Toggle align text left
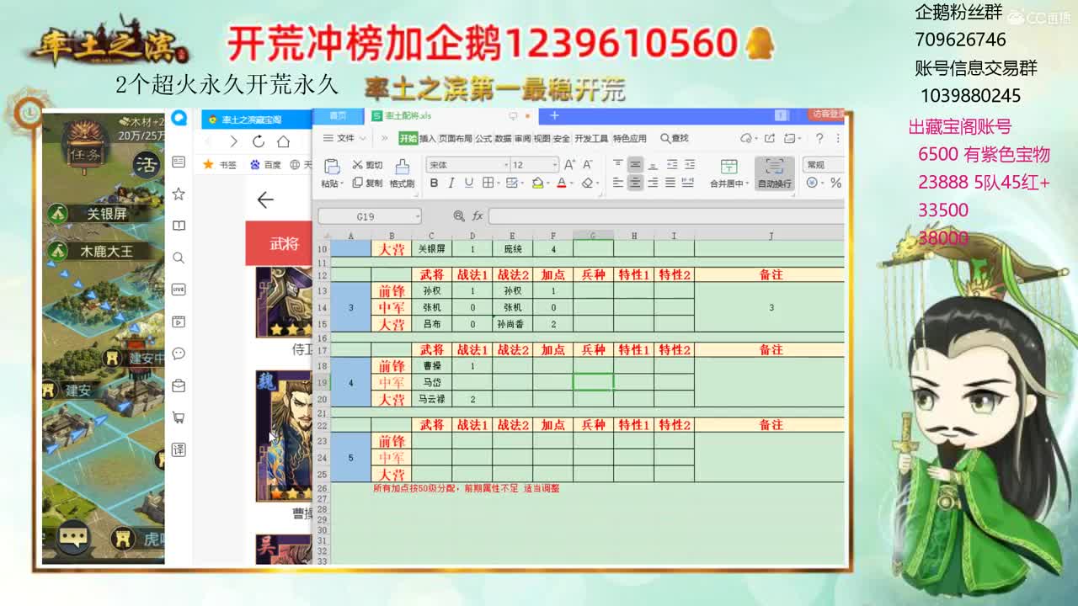This screenshot has width=1078, height=606. pos(618,183)
